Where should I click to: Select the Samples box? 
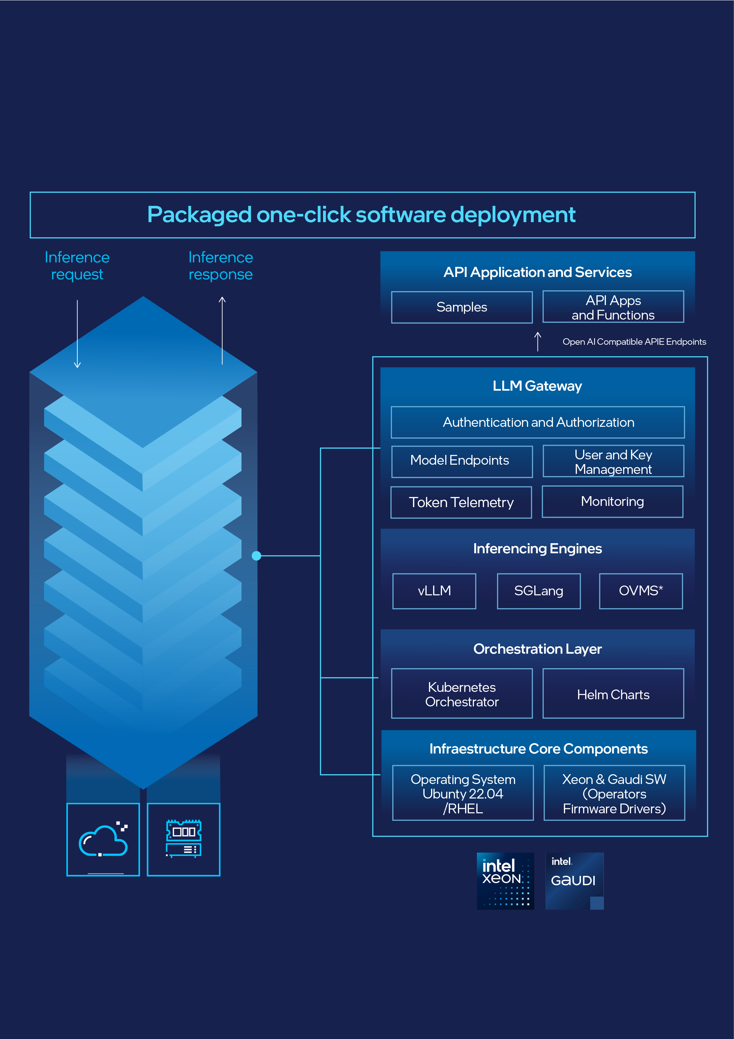[x=462, y=307]
